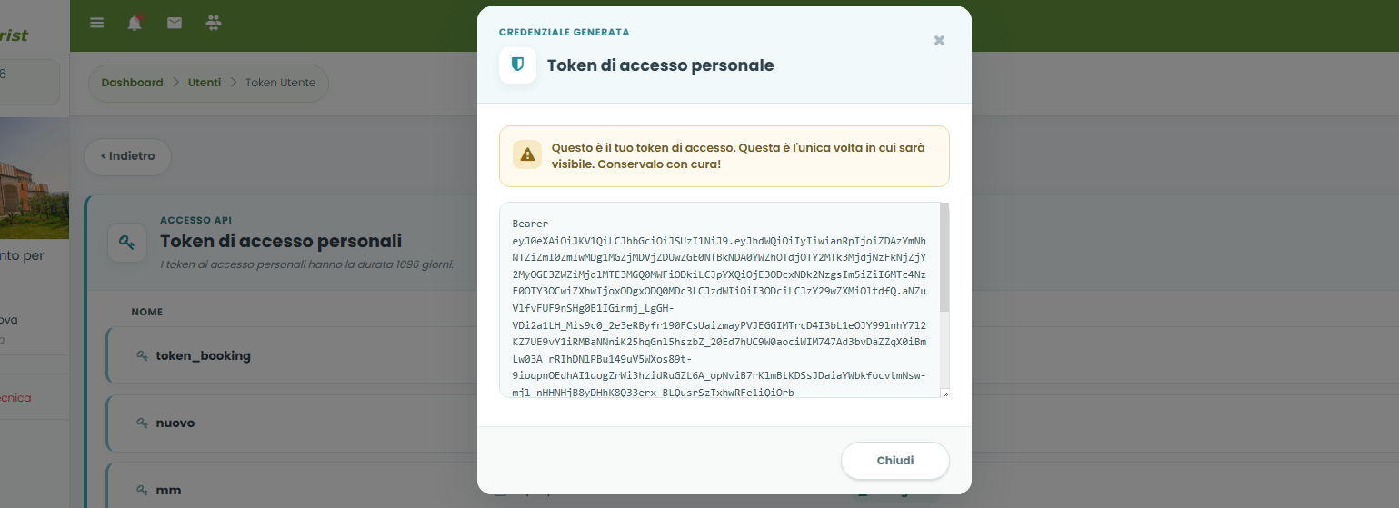Viewport: 1399px width, 508px height.
Task: Open the Utenti breadcrumb link
Action: click(x=205, y=83)
